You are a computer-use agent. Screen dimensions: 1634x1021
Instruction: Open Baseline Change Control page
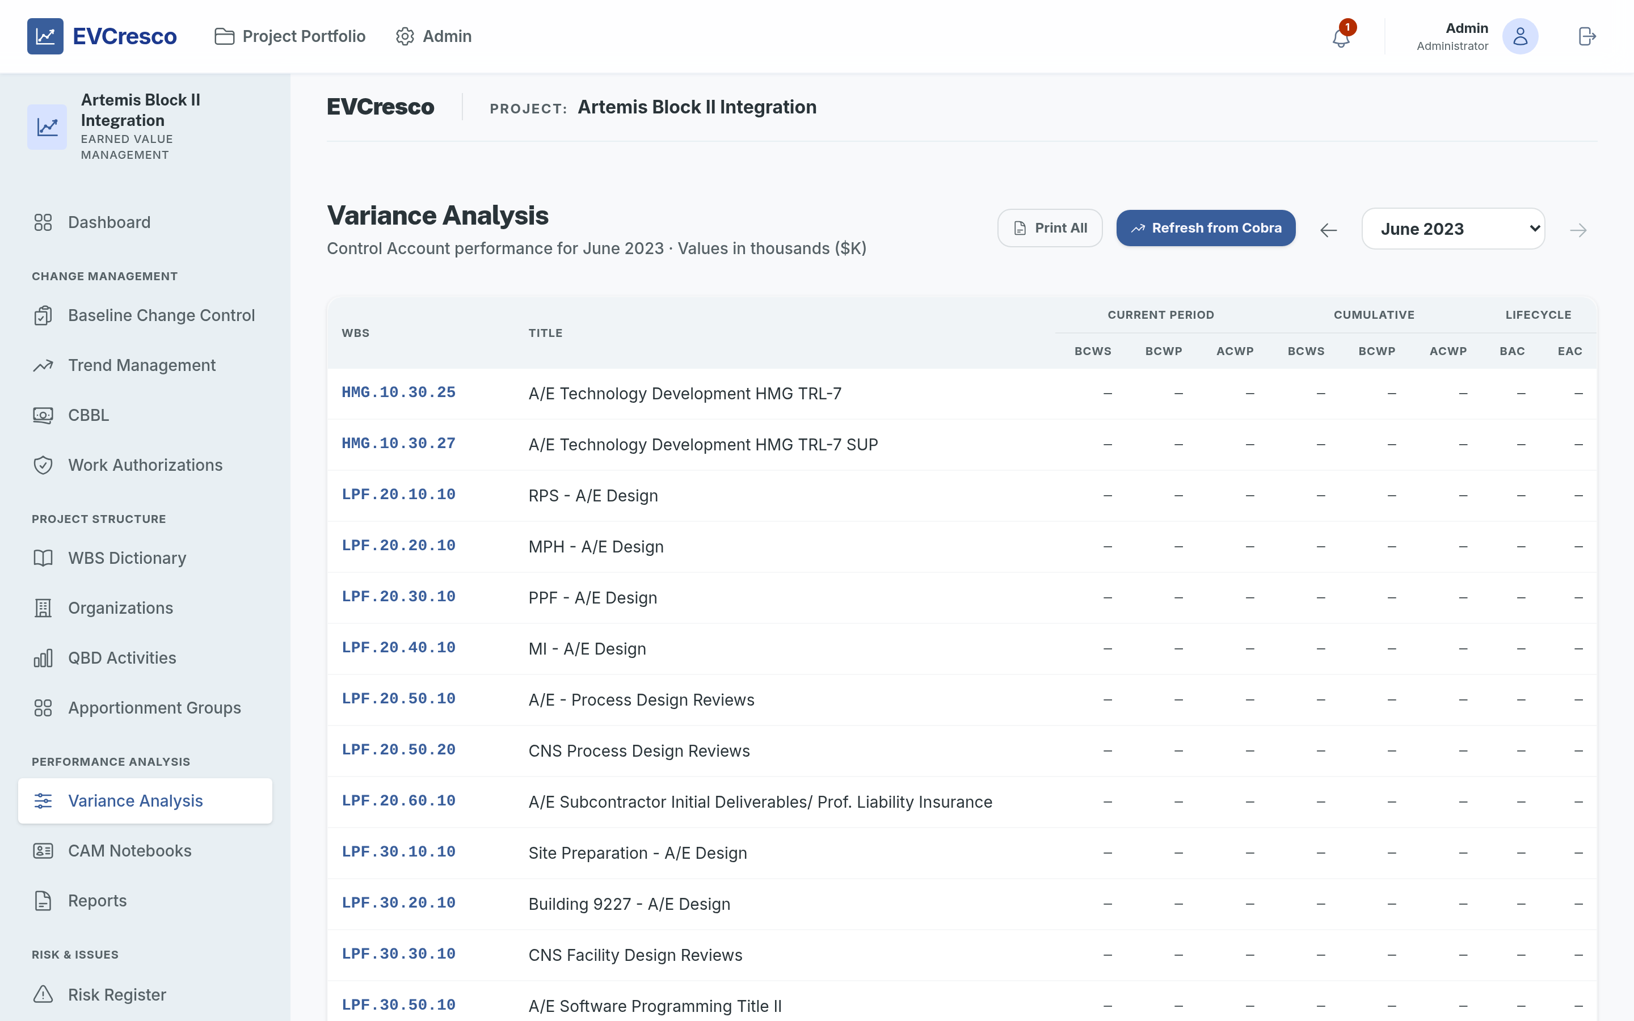(145, 315)
